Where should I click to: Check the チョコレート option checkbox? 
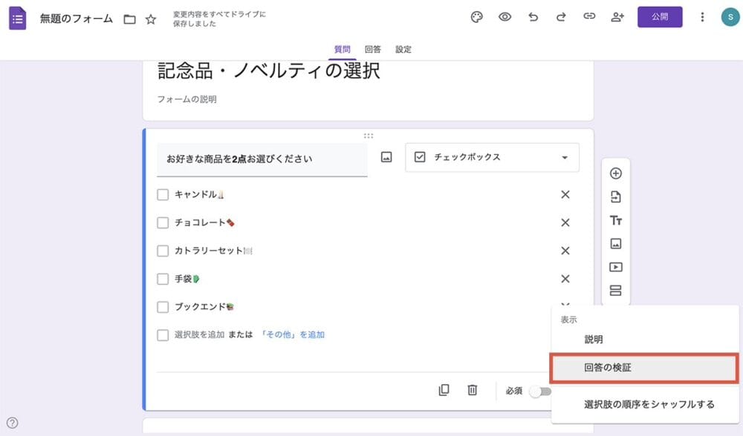coord(161,222)
